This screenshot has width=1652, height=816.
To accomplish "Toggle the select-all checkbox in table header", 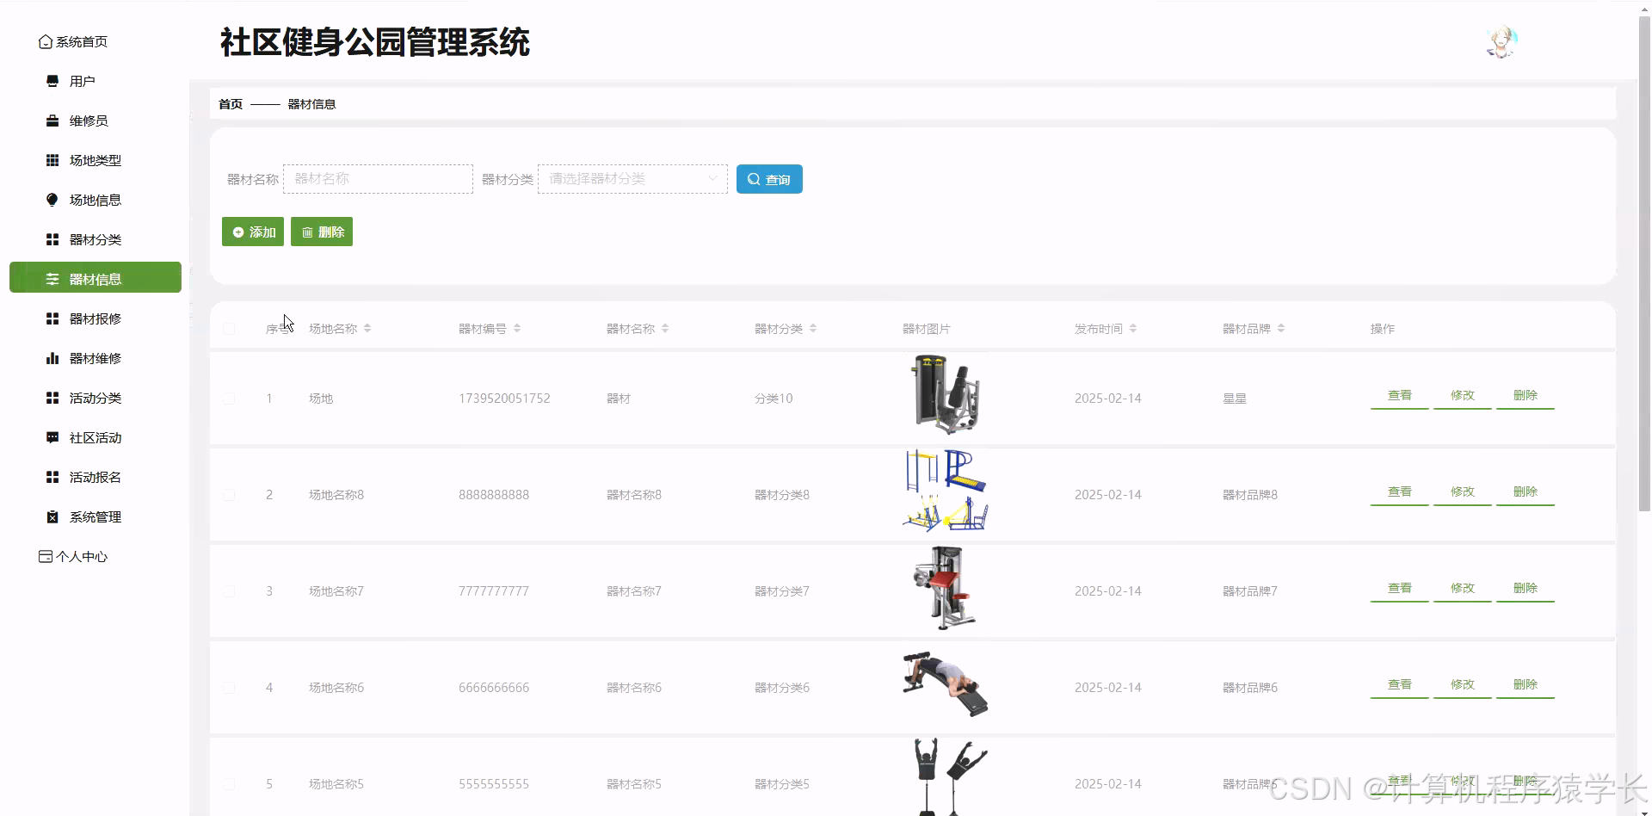I will click(229, 328).
